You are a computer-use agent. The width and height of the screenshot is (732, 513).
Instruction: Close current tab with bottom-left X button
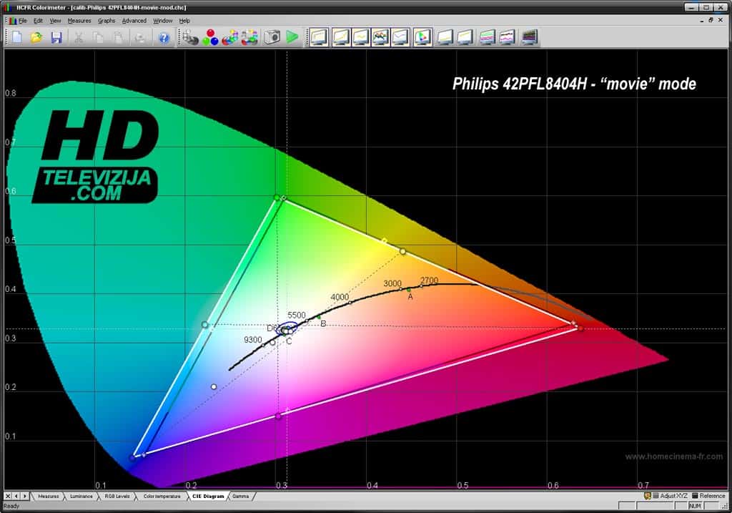[8, 496]
